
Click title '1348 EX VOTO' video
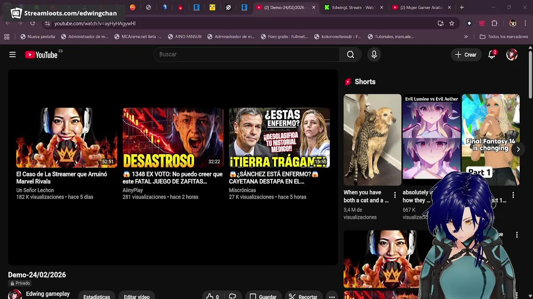[x=173, y=178]
